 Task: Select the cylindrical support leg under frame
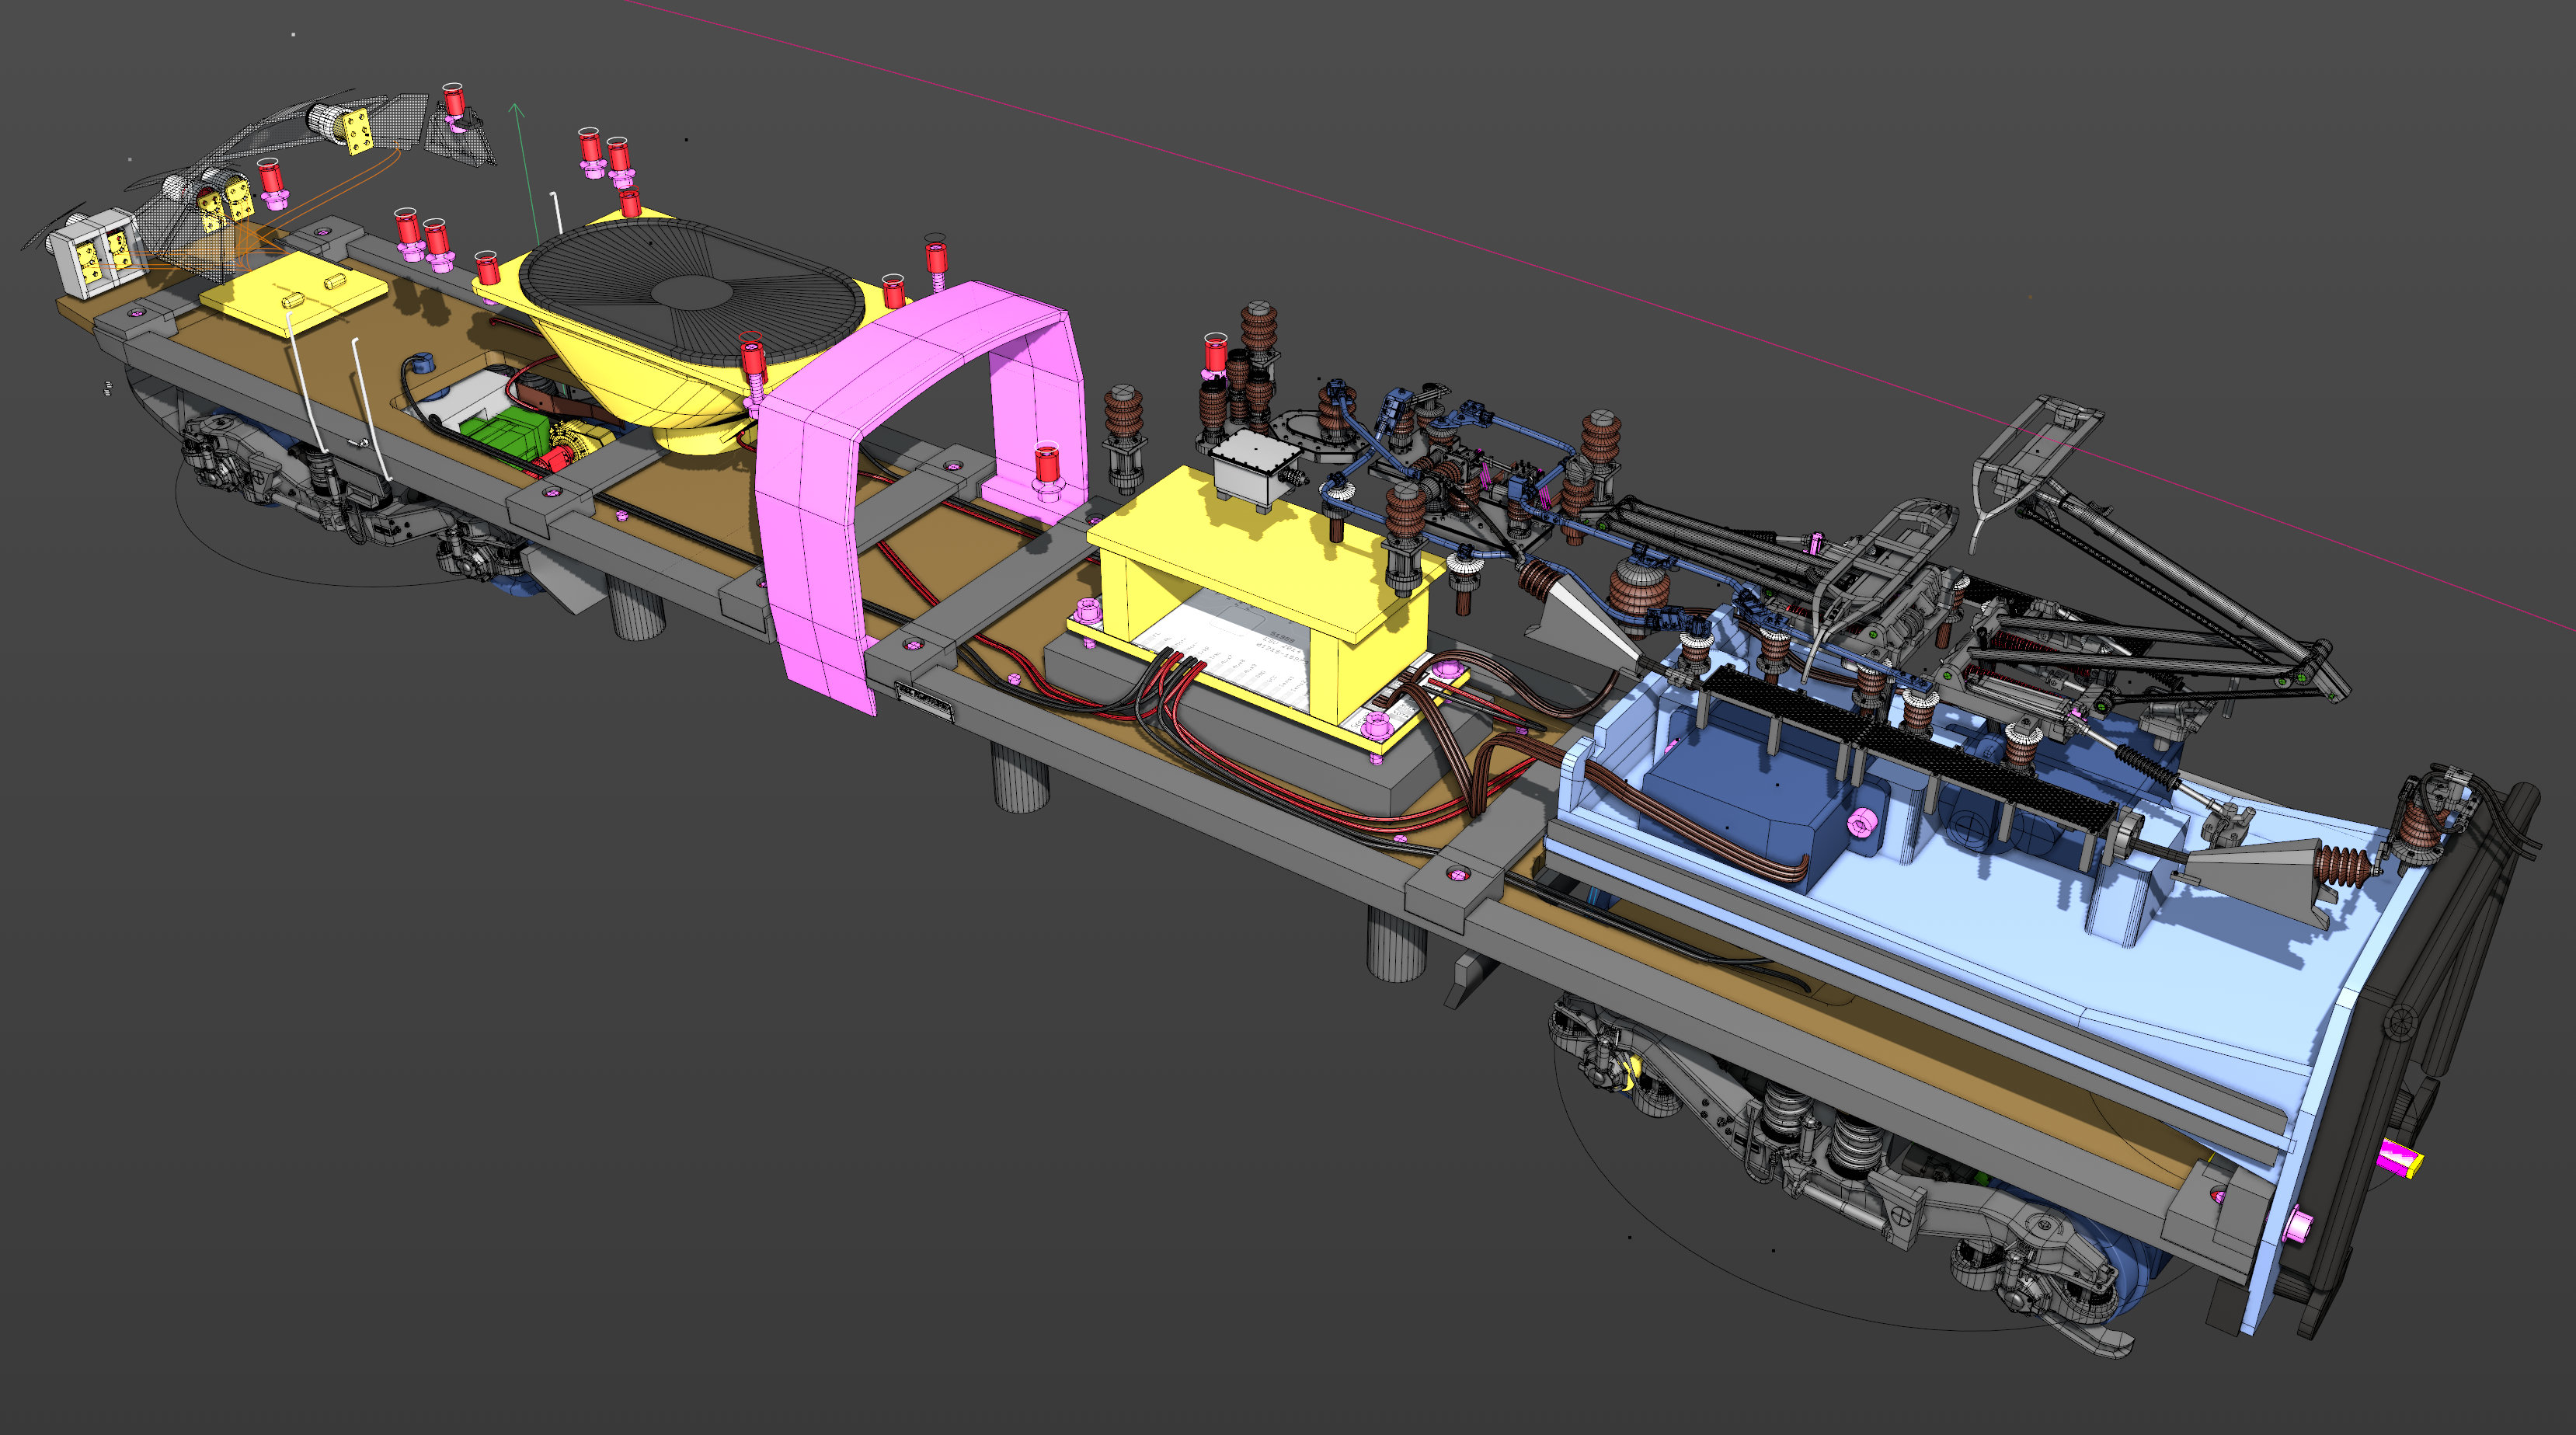click(x=1020, y=778)
